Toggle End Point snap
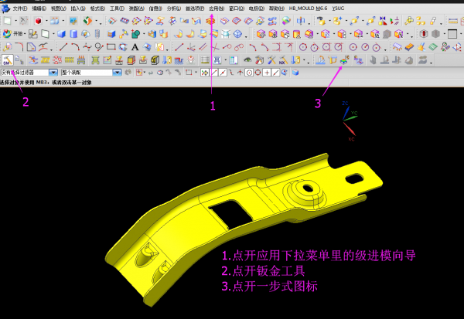Viewport: 464px width, 319px height. pos(214,73)
